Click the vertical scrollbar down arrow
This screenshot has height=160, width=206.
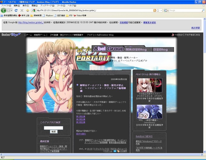pyautogui.click(x=204, y=152)
